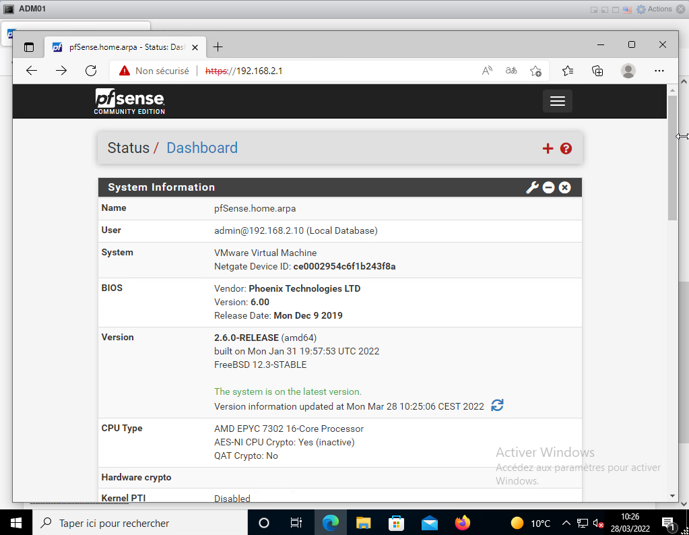The image size is (689, 535).
Task: Open the pfSense hamburger navigation menu
Action: [557, 101]
